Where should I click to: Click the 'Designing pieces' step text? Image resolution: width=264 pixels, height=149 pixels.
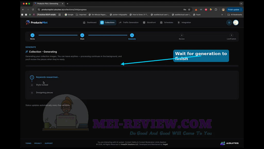[44, 93]
